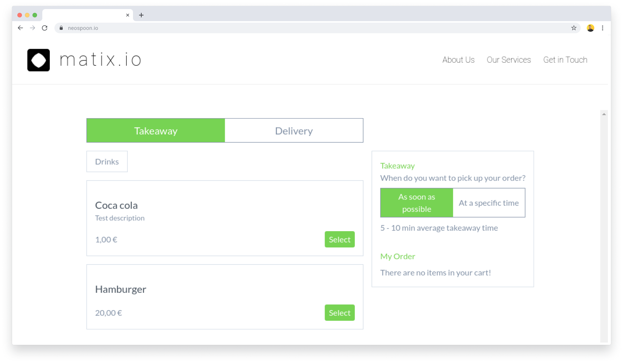Choose As soon as possible pickup
This screenshot has height=363, width=623.
pyautogui.click(x=416, y=203)
